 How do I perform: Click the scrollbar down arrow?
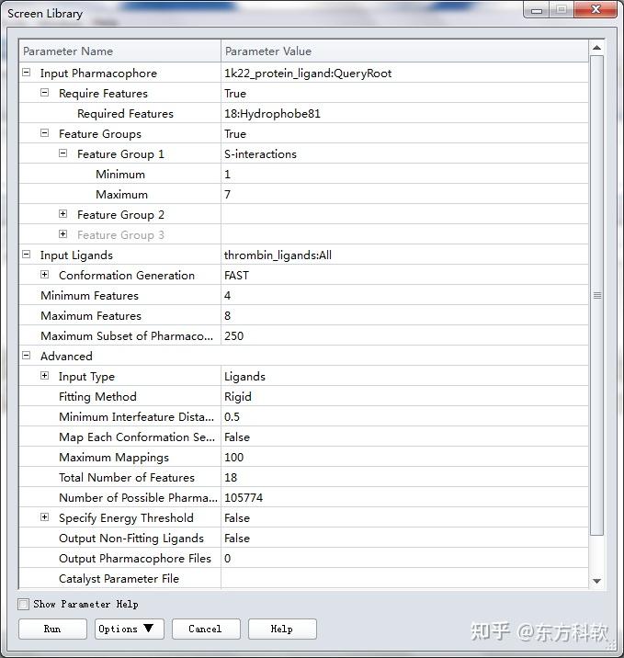pos(596,581)
